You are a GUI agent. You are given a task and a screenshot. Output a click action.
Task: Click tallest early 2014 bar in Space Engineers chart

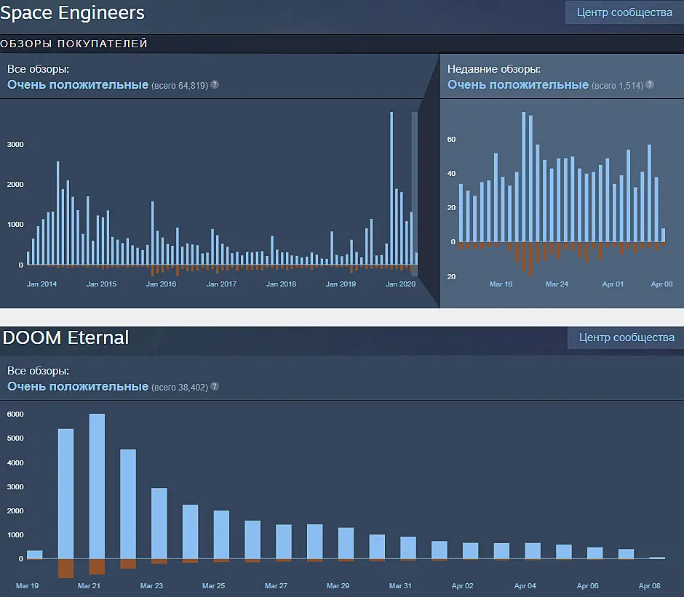tap(58, 213)
